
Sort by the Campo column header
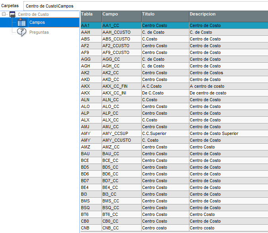[122, 16]
